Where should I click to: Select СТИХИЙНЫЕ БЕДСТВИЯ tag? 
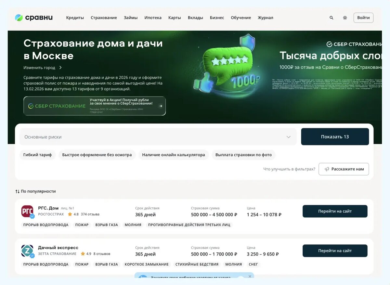click(x=197, y=265)
